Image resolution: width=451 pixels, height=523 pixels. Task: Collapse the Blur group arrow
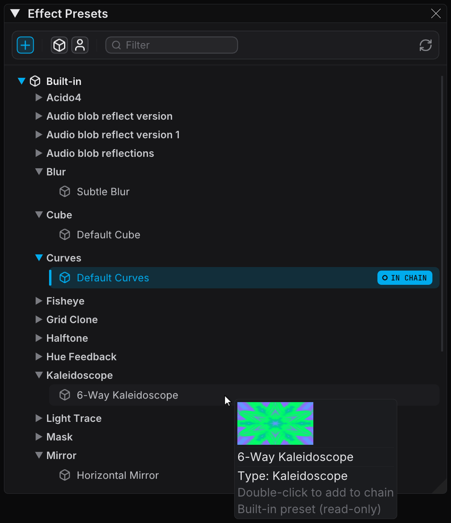click(x=39, y=171)
